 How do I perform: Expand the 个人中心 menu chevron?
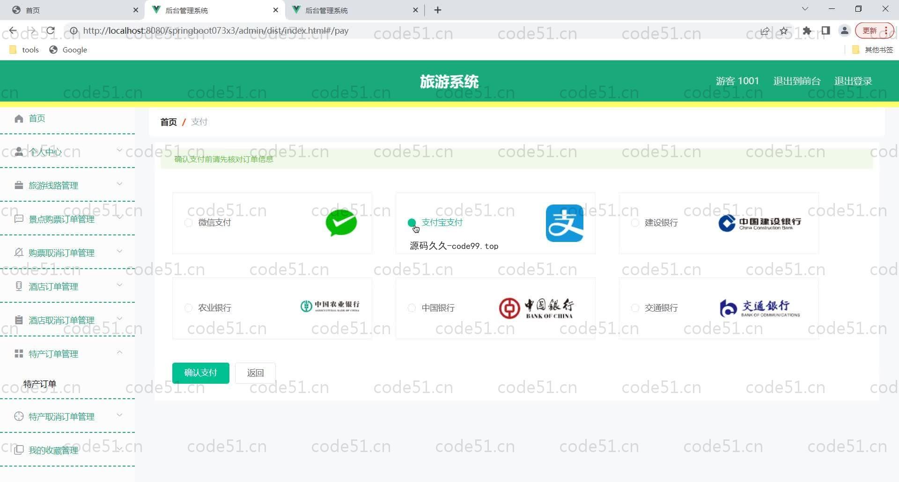click(119, 150)
